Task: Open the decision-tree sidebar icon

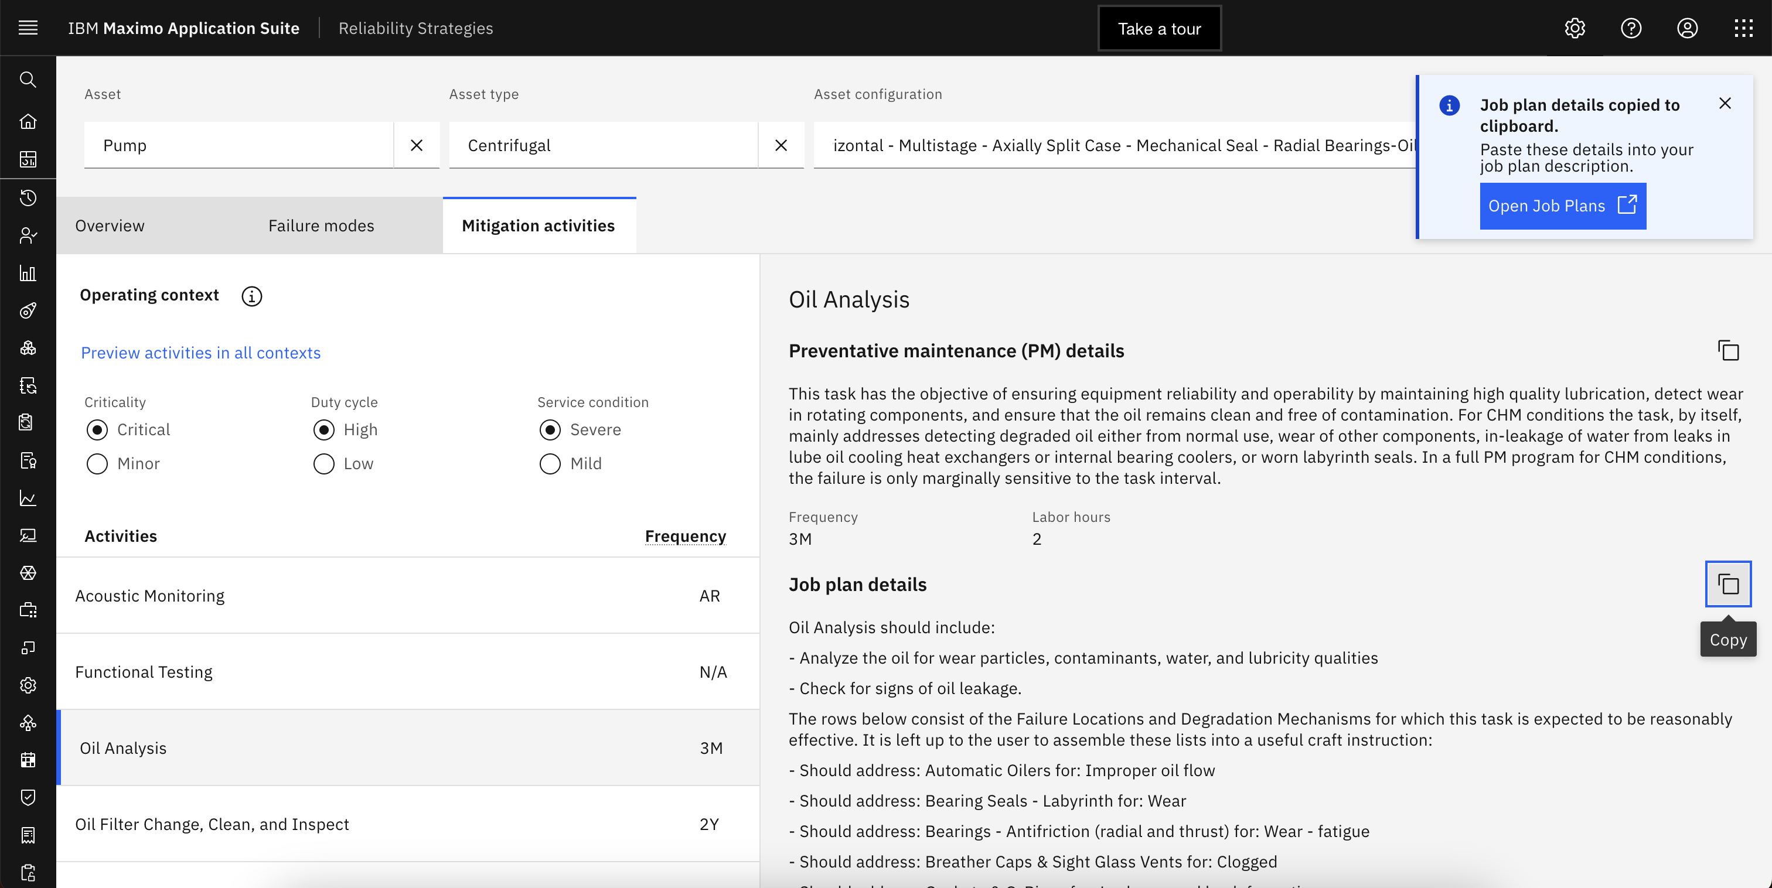Action: pos(28,723)
